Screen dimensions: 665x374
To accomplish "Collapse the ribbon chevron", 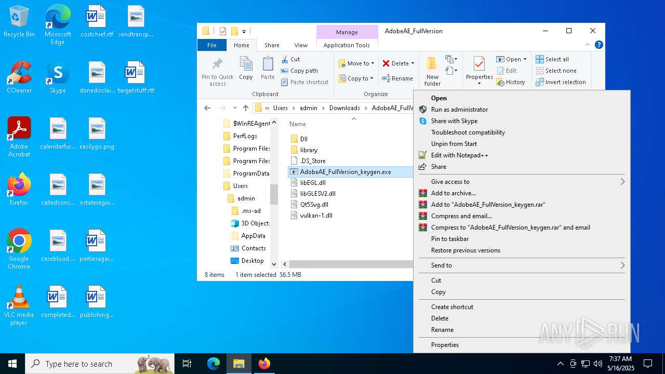I will coord(588,45).
